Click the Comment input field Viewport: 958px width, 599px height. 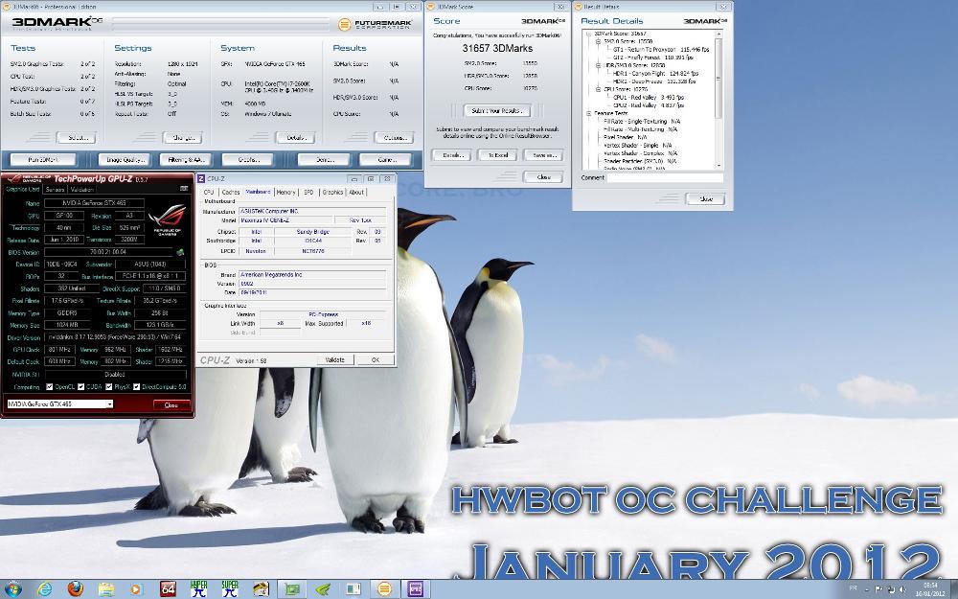tap(665, 178)
